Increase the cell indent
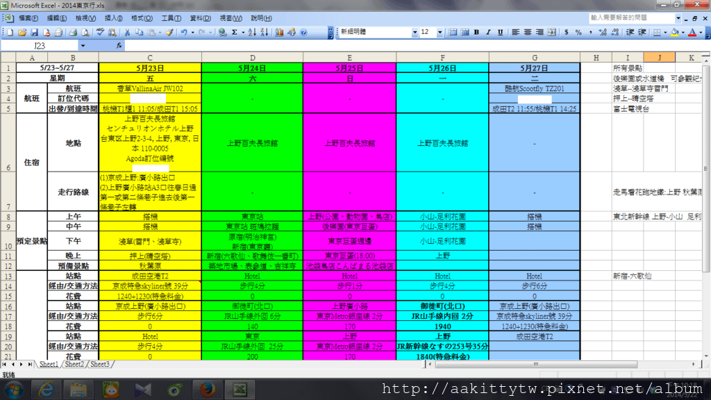This screenshot has height=400, width=711. (642, 32)
